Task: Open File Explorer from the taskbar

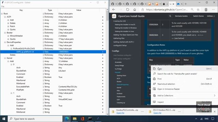Action: click(x=75, y=119)
